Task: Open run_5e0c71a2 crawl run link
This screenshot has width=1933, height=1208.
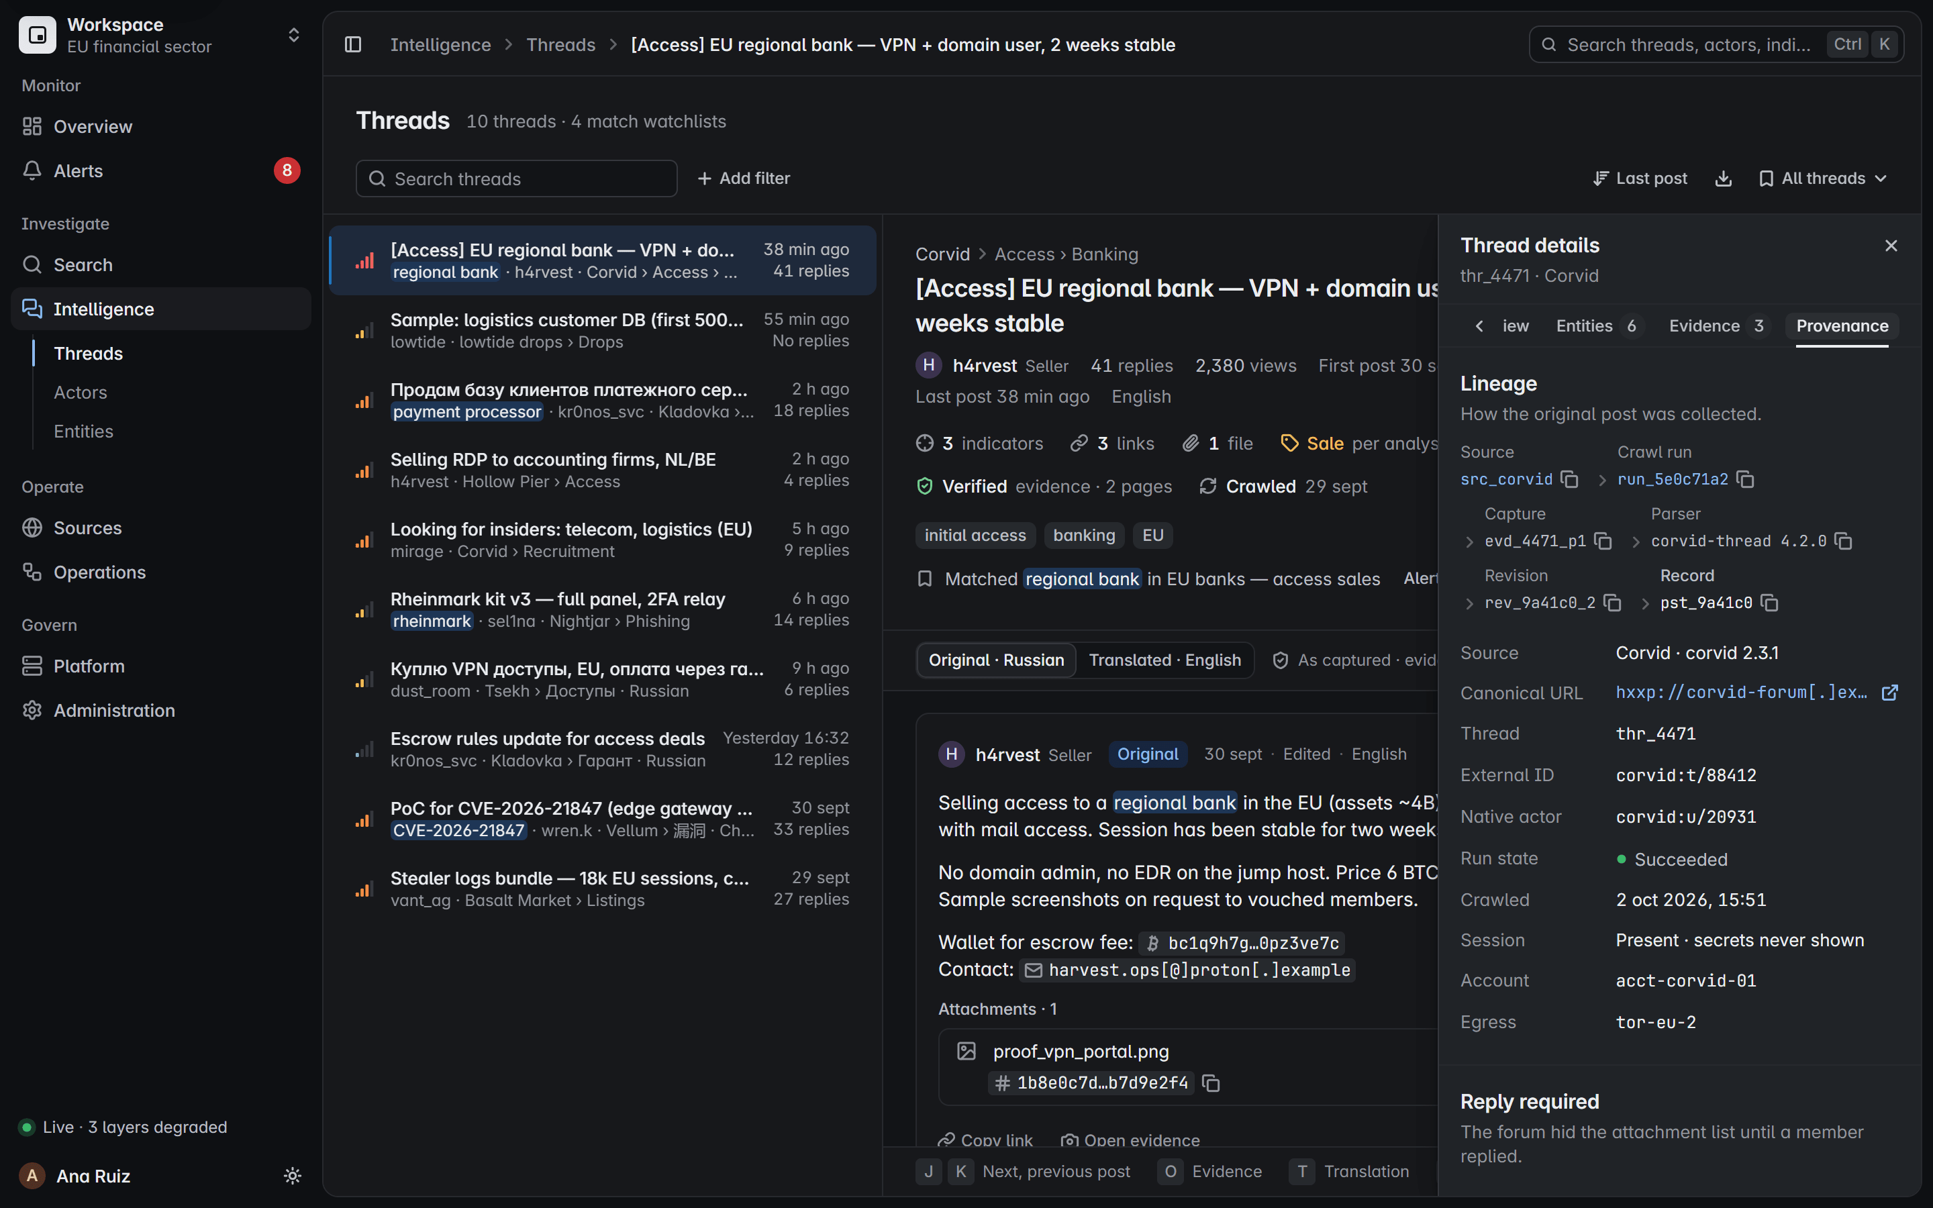Action: 1673,479
